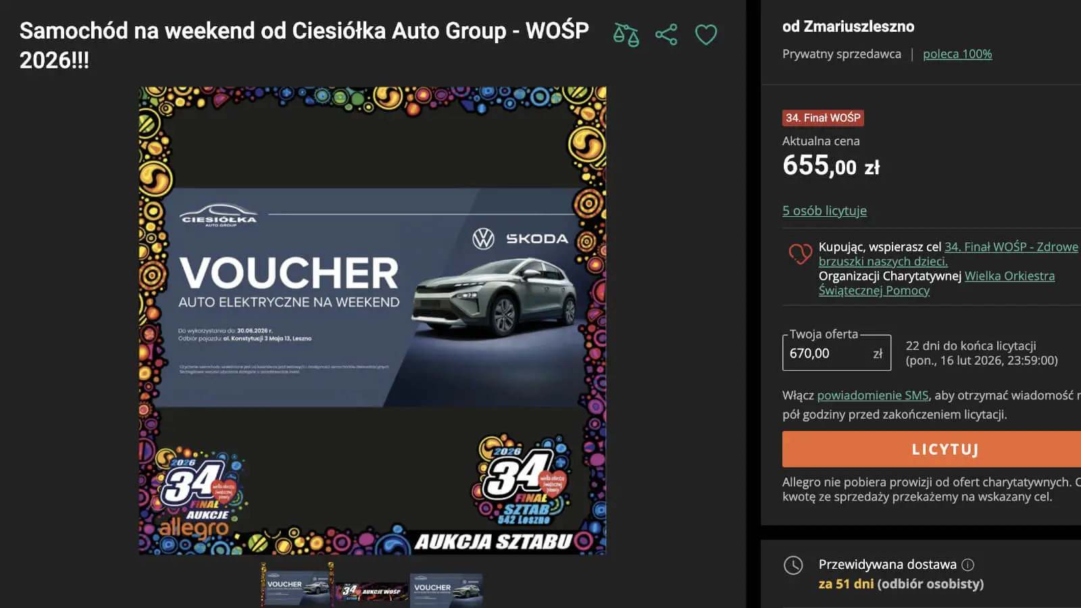Screen dimensions: 1081x608
Task: Click the LICYTUJ bid button
Action: point(932,449)
